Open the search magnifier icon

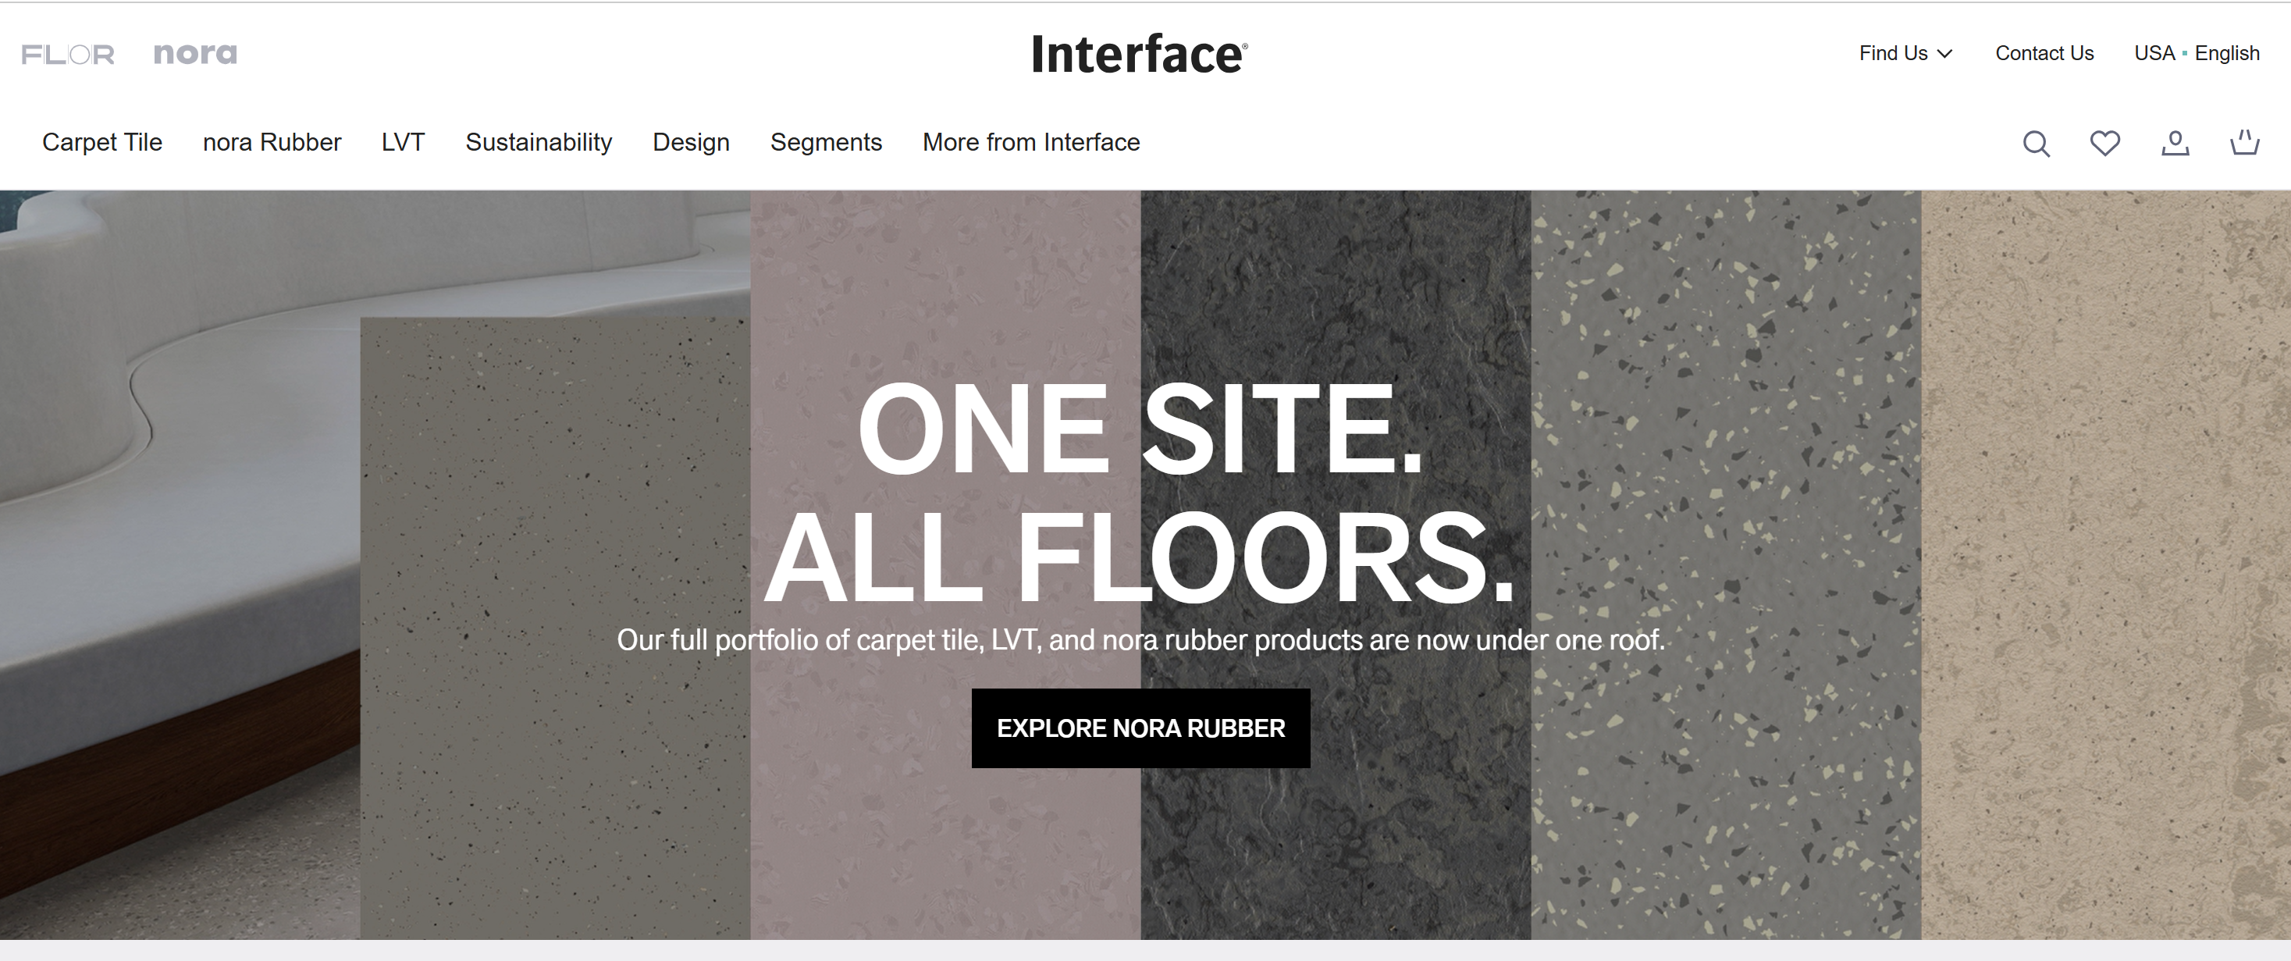click(x=2036, y=144)
